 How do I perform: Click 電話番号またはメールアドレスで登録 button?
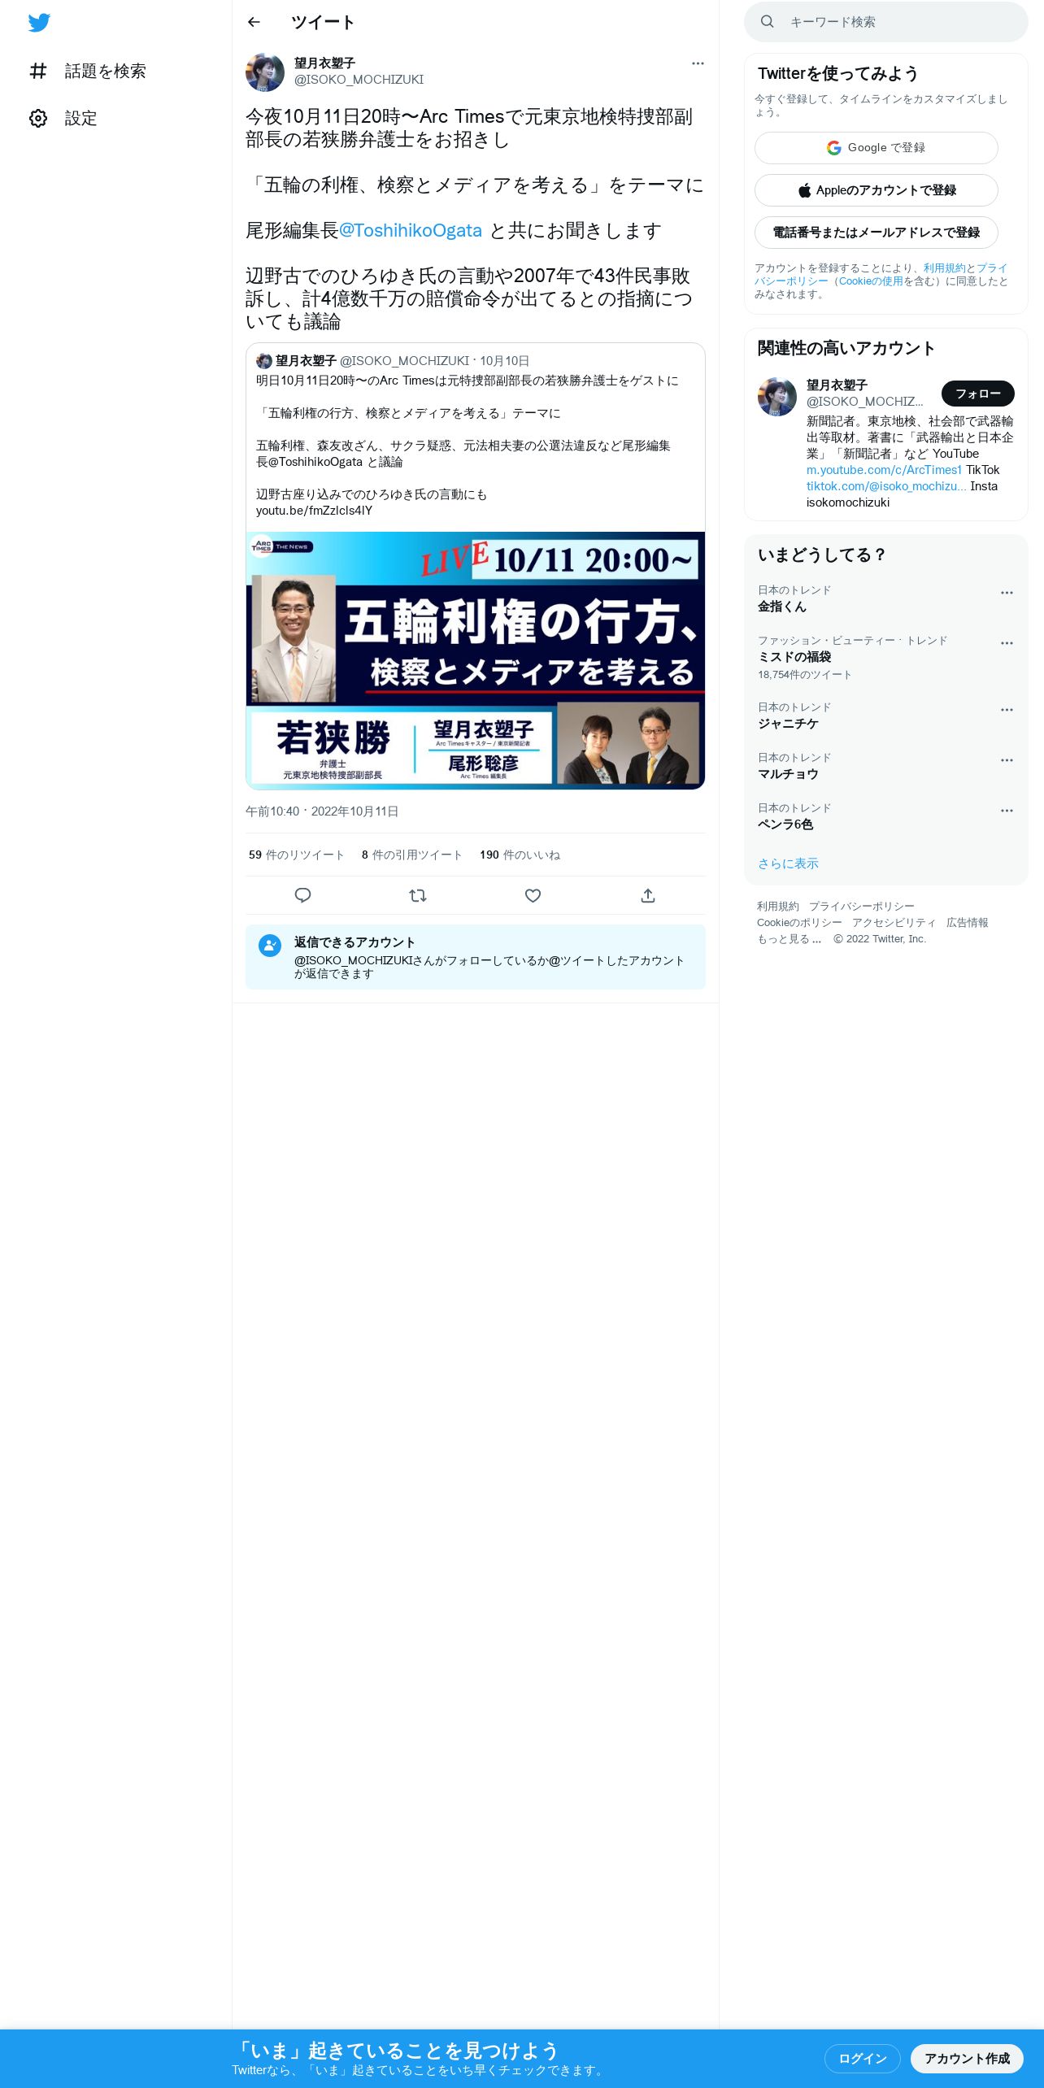click(877, 233)
